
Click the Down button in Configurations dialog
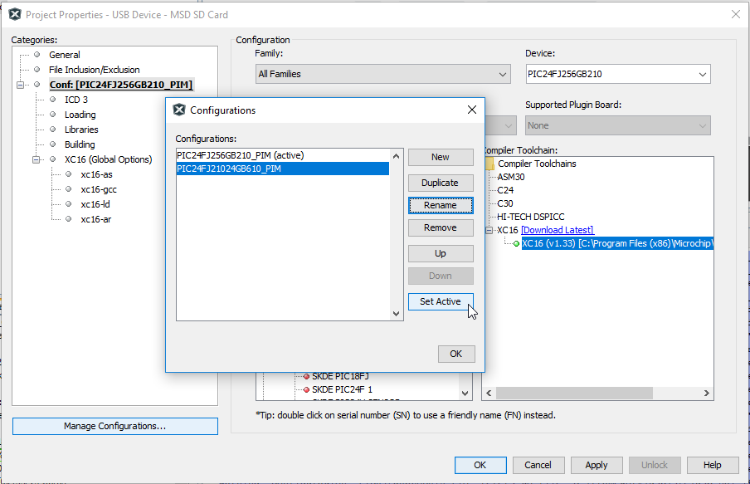(x=441, y=276)
